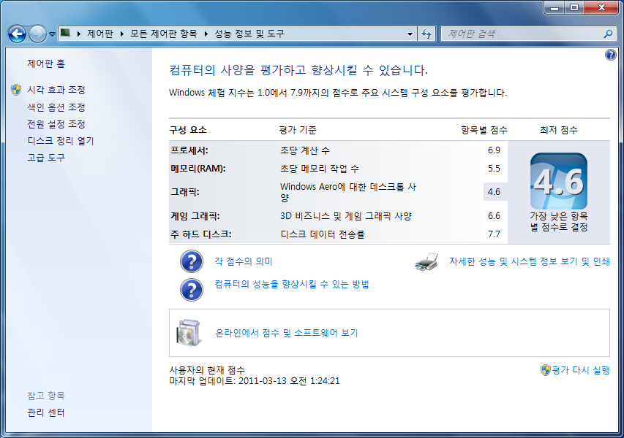Click the 게임 그래픽: row label

pos(195,216)
